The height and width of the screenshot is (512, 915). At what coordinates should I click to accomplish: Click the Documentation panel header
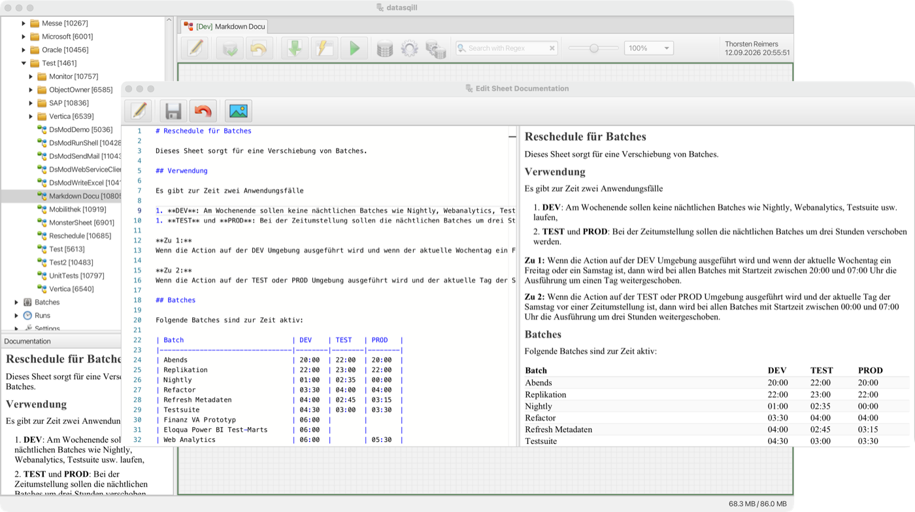point(61,341)
